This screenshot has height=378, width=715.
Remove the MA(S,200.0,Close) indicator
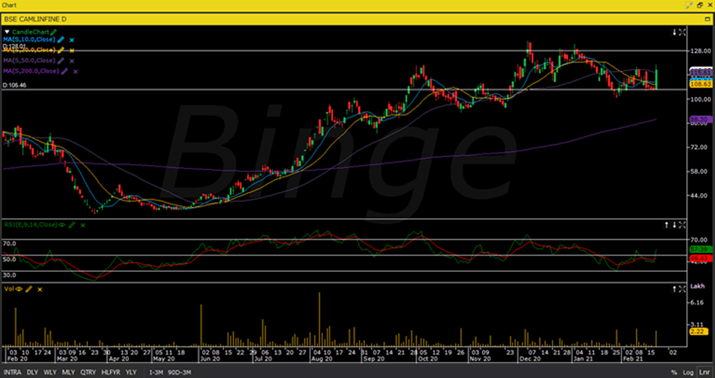76,71
